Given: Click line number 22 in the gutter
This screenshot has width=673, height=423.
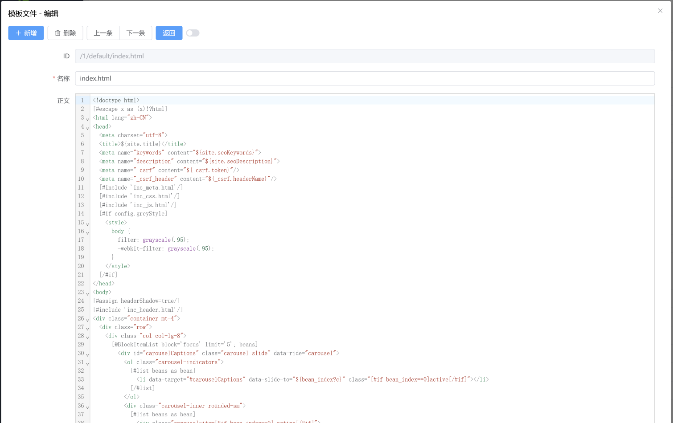Looking at the screenshot, I should [81, 283].
